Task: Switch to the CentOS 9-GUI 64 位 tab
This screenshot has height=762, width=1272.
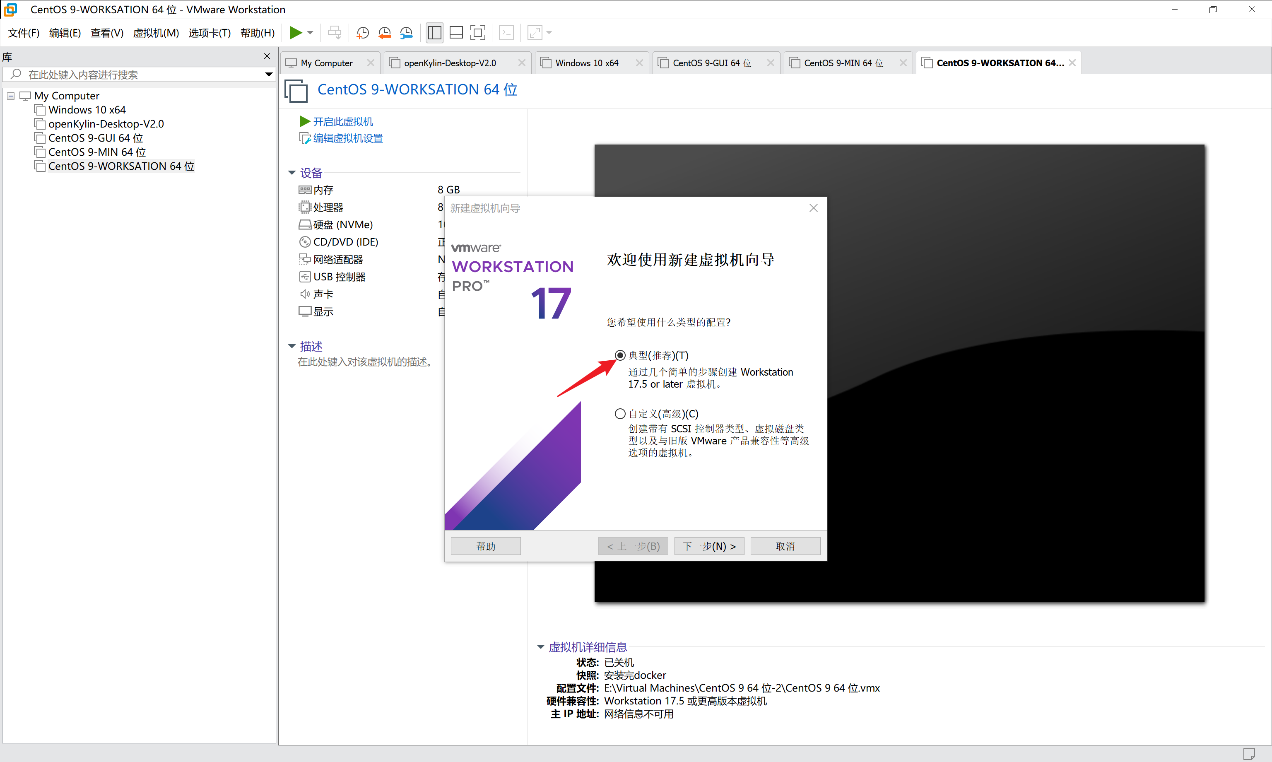Action: tap(711, 63)
